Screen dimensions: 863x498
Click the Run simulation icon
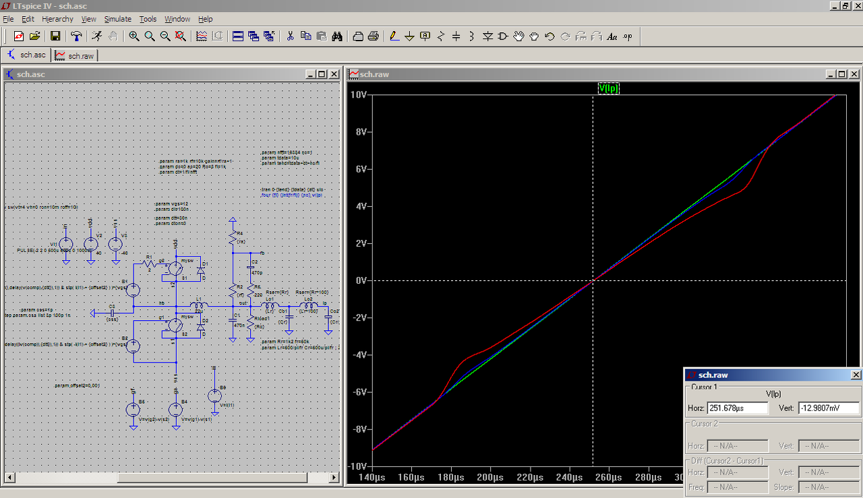tap(97, 36)
